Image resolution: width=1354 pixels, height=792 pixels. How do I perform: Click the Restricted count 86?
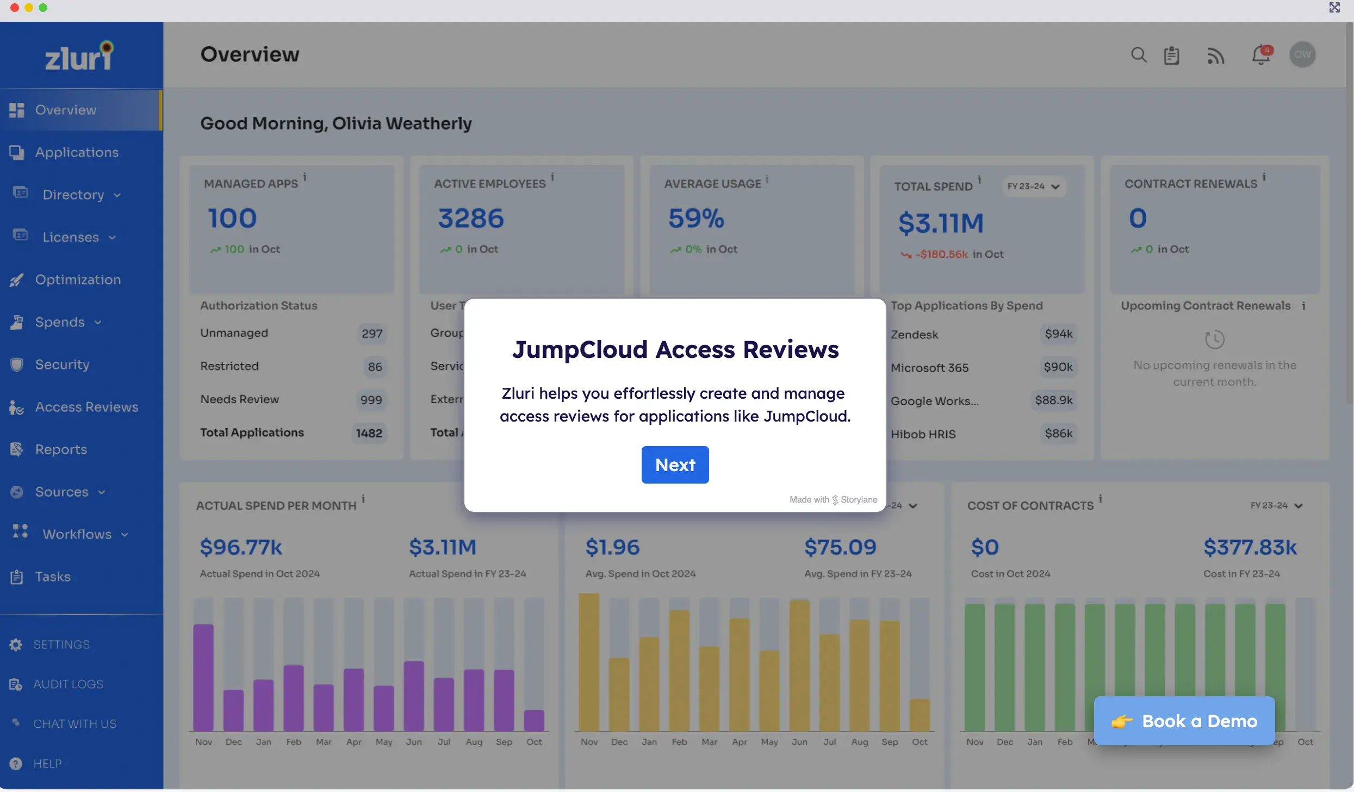coord(375,367)
